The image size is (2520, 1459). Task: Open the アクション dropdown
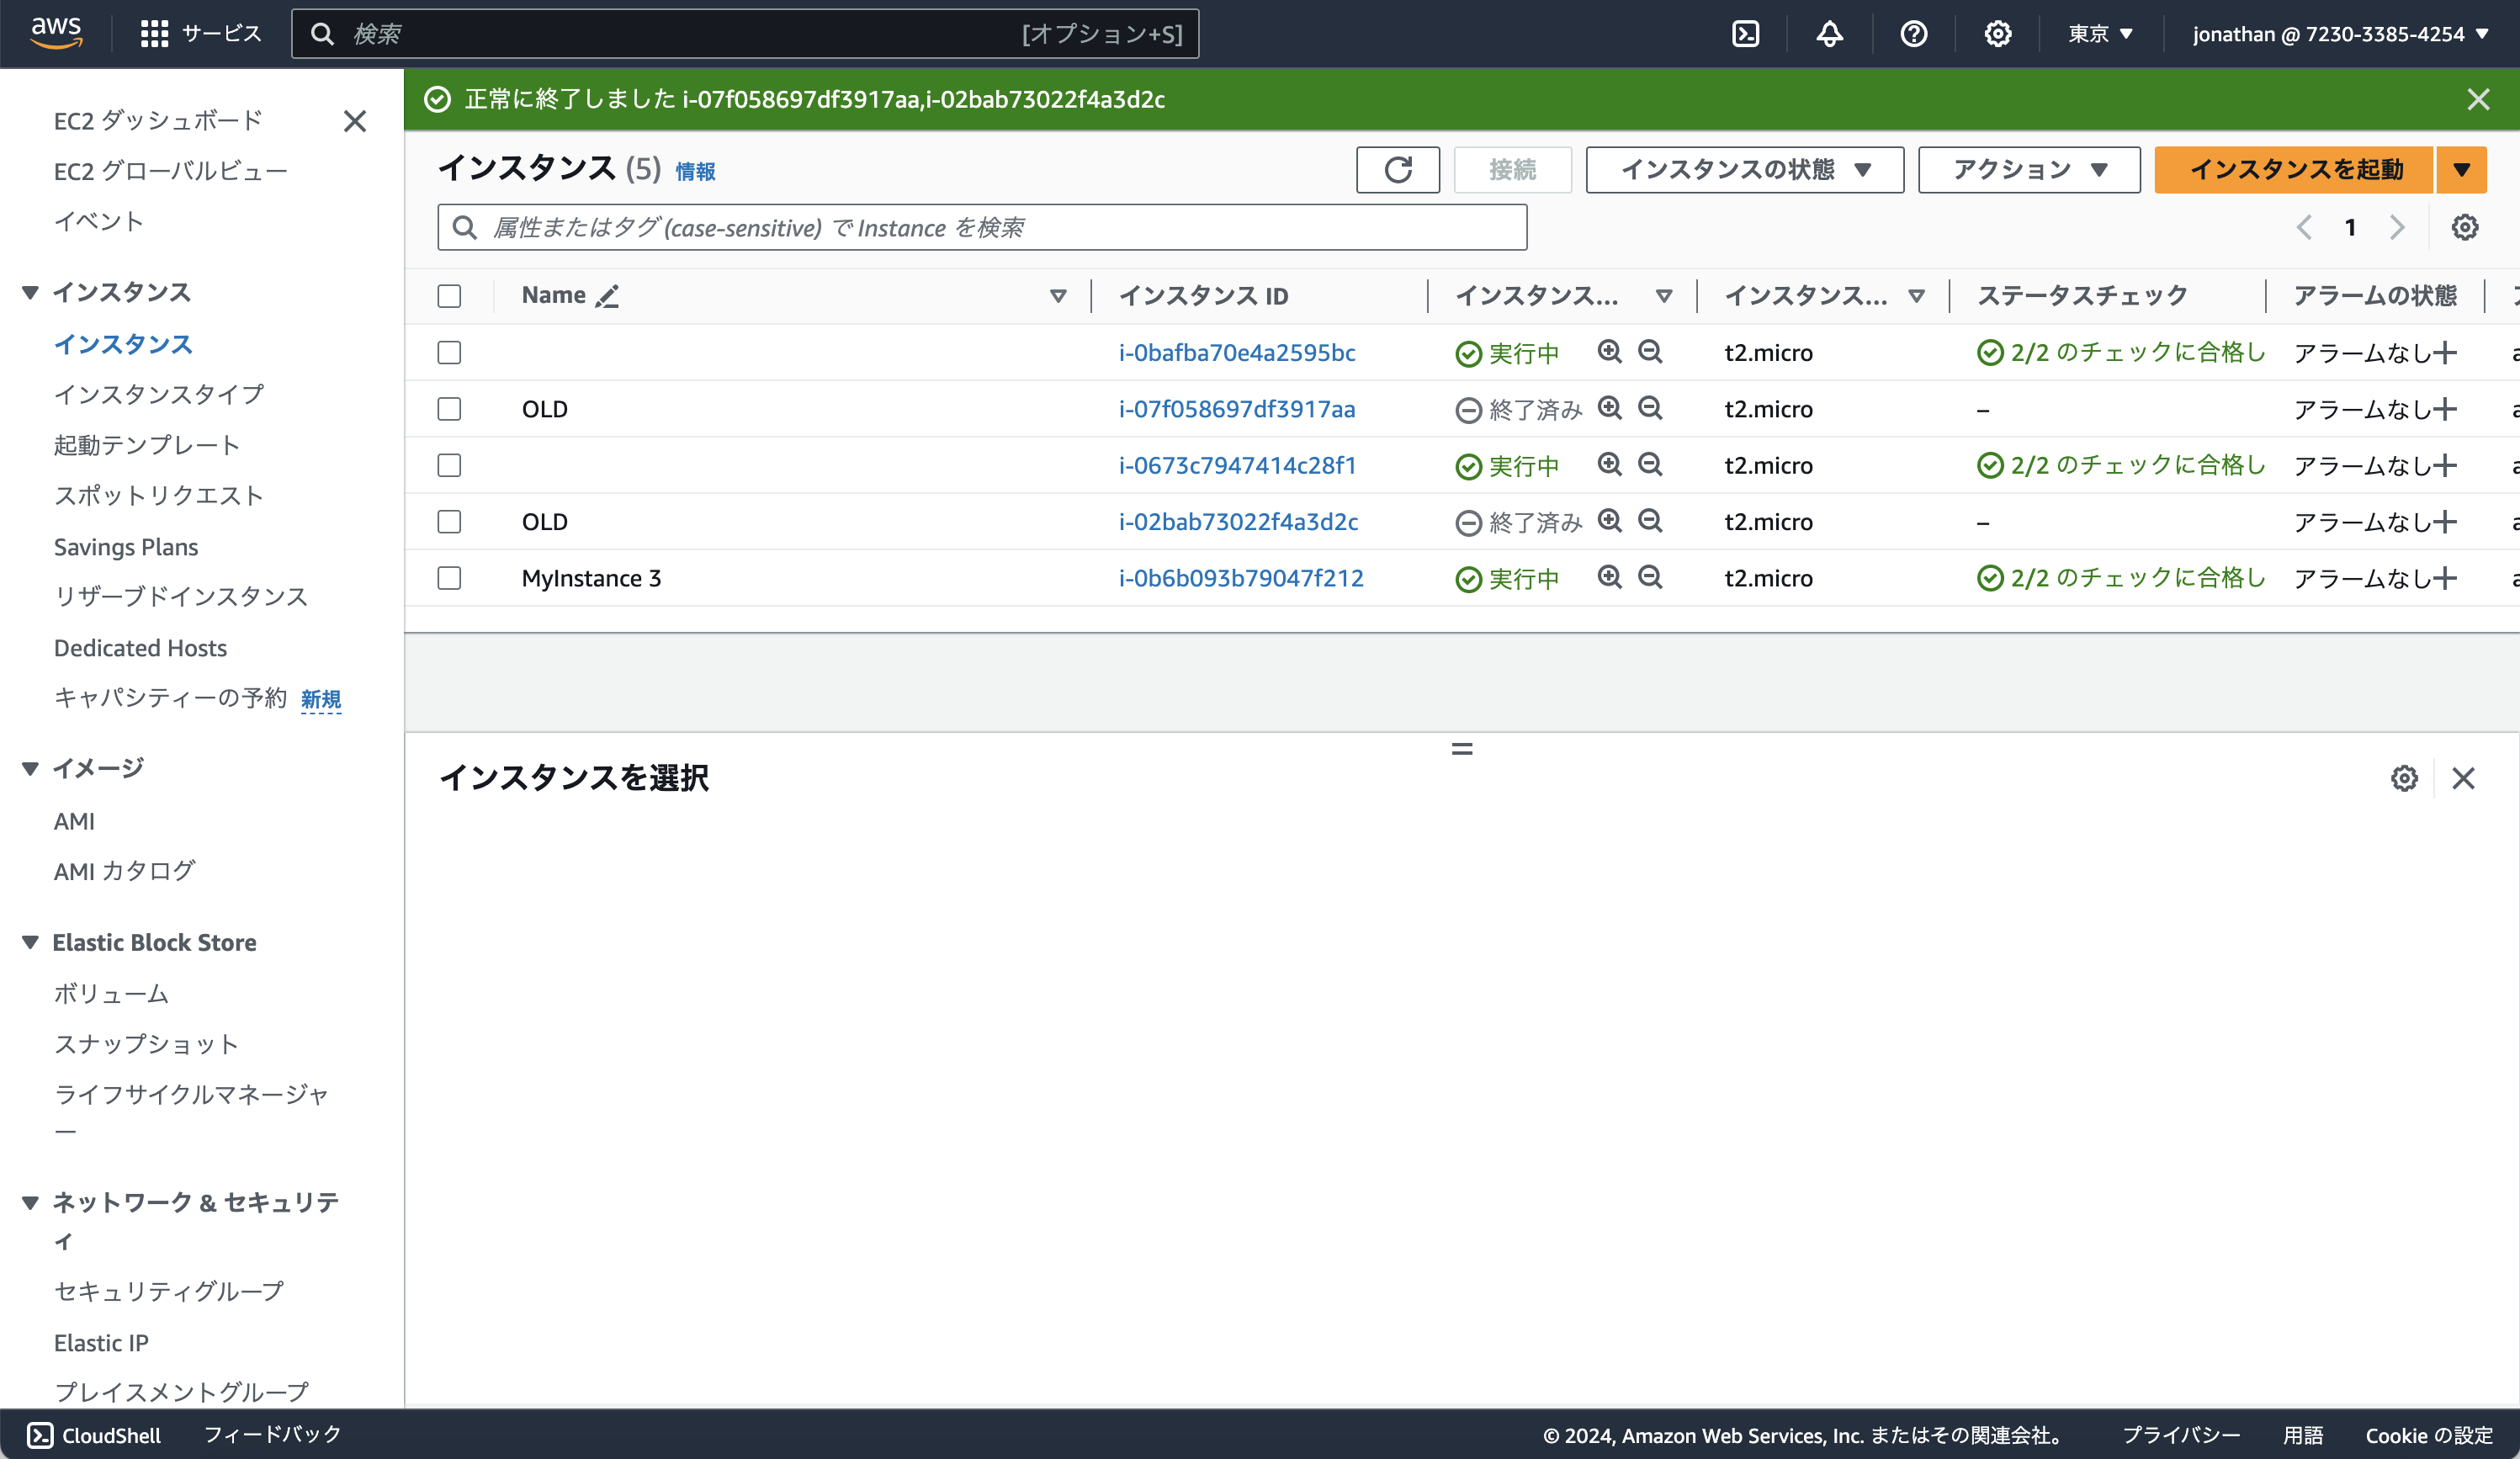[2028, 170]
